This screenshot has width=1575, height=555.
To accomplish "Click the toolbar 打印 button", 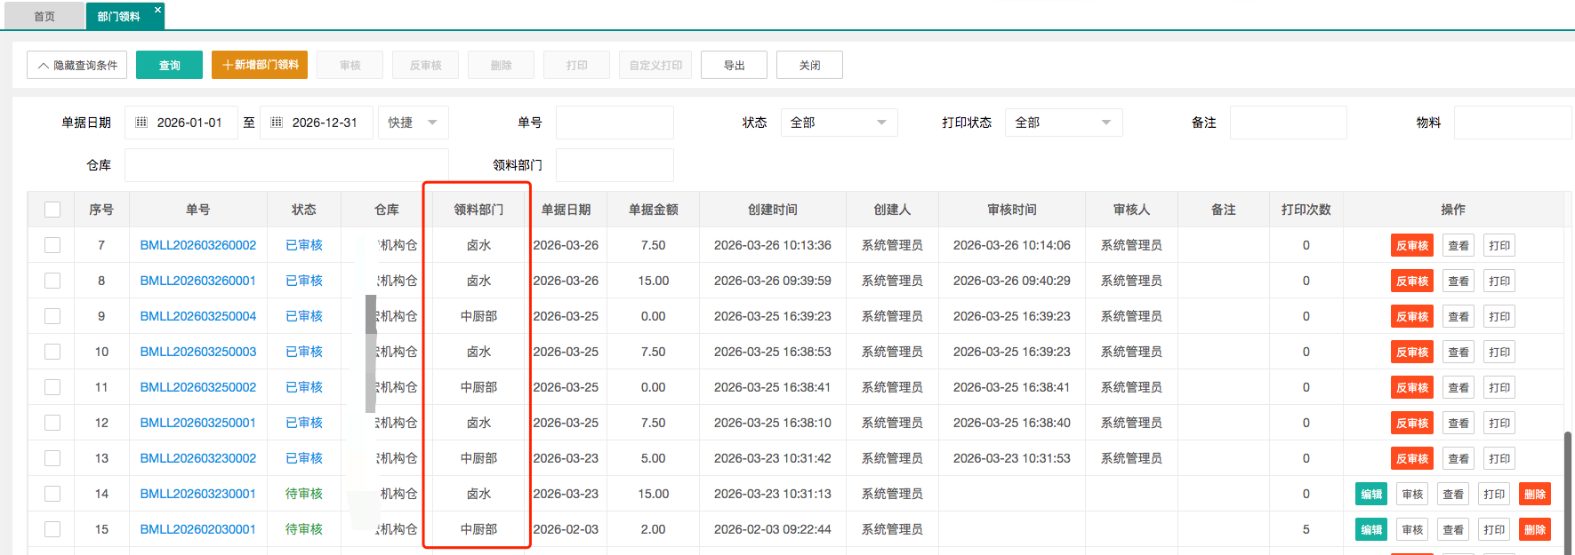I will pyautogui.click(x=576, y=65).
